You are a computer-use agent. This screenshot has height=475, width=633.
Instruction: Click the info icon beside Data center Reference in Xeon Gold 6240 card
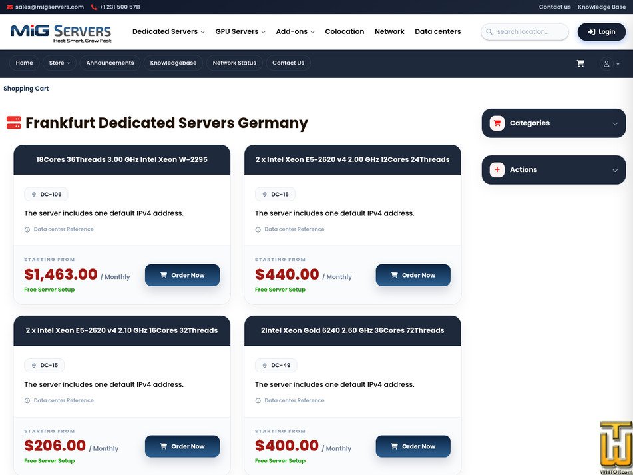click(258, 400)
